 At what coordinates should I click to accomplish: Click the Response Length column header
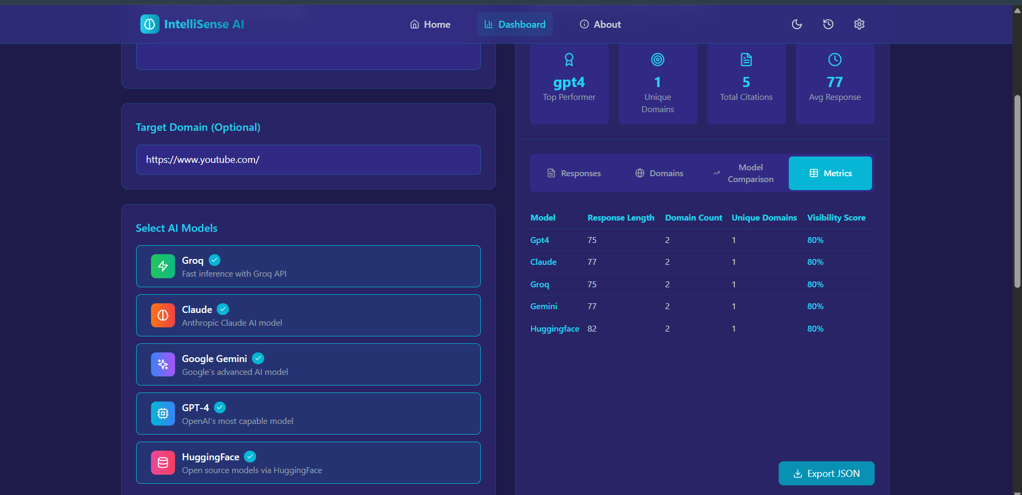621,218
